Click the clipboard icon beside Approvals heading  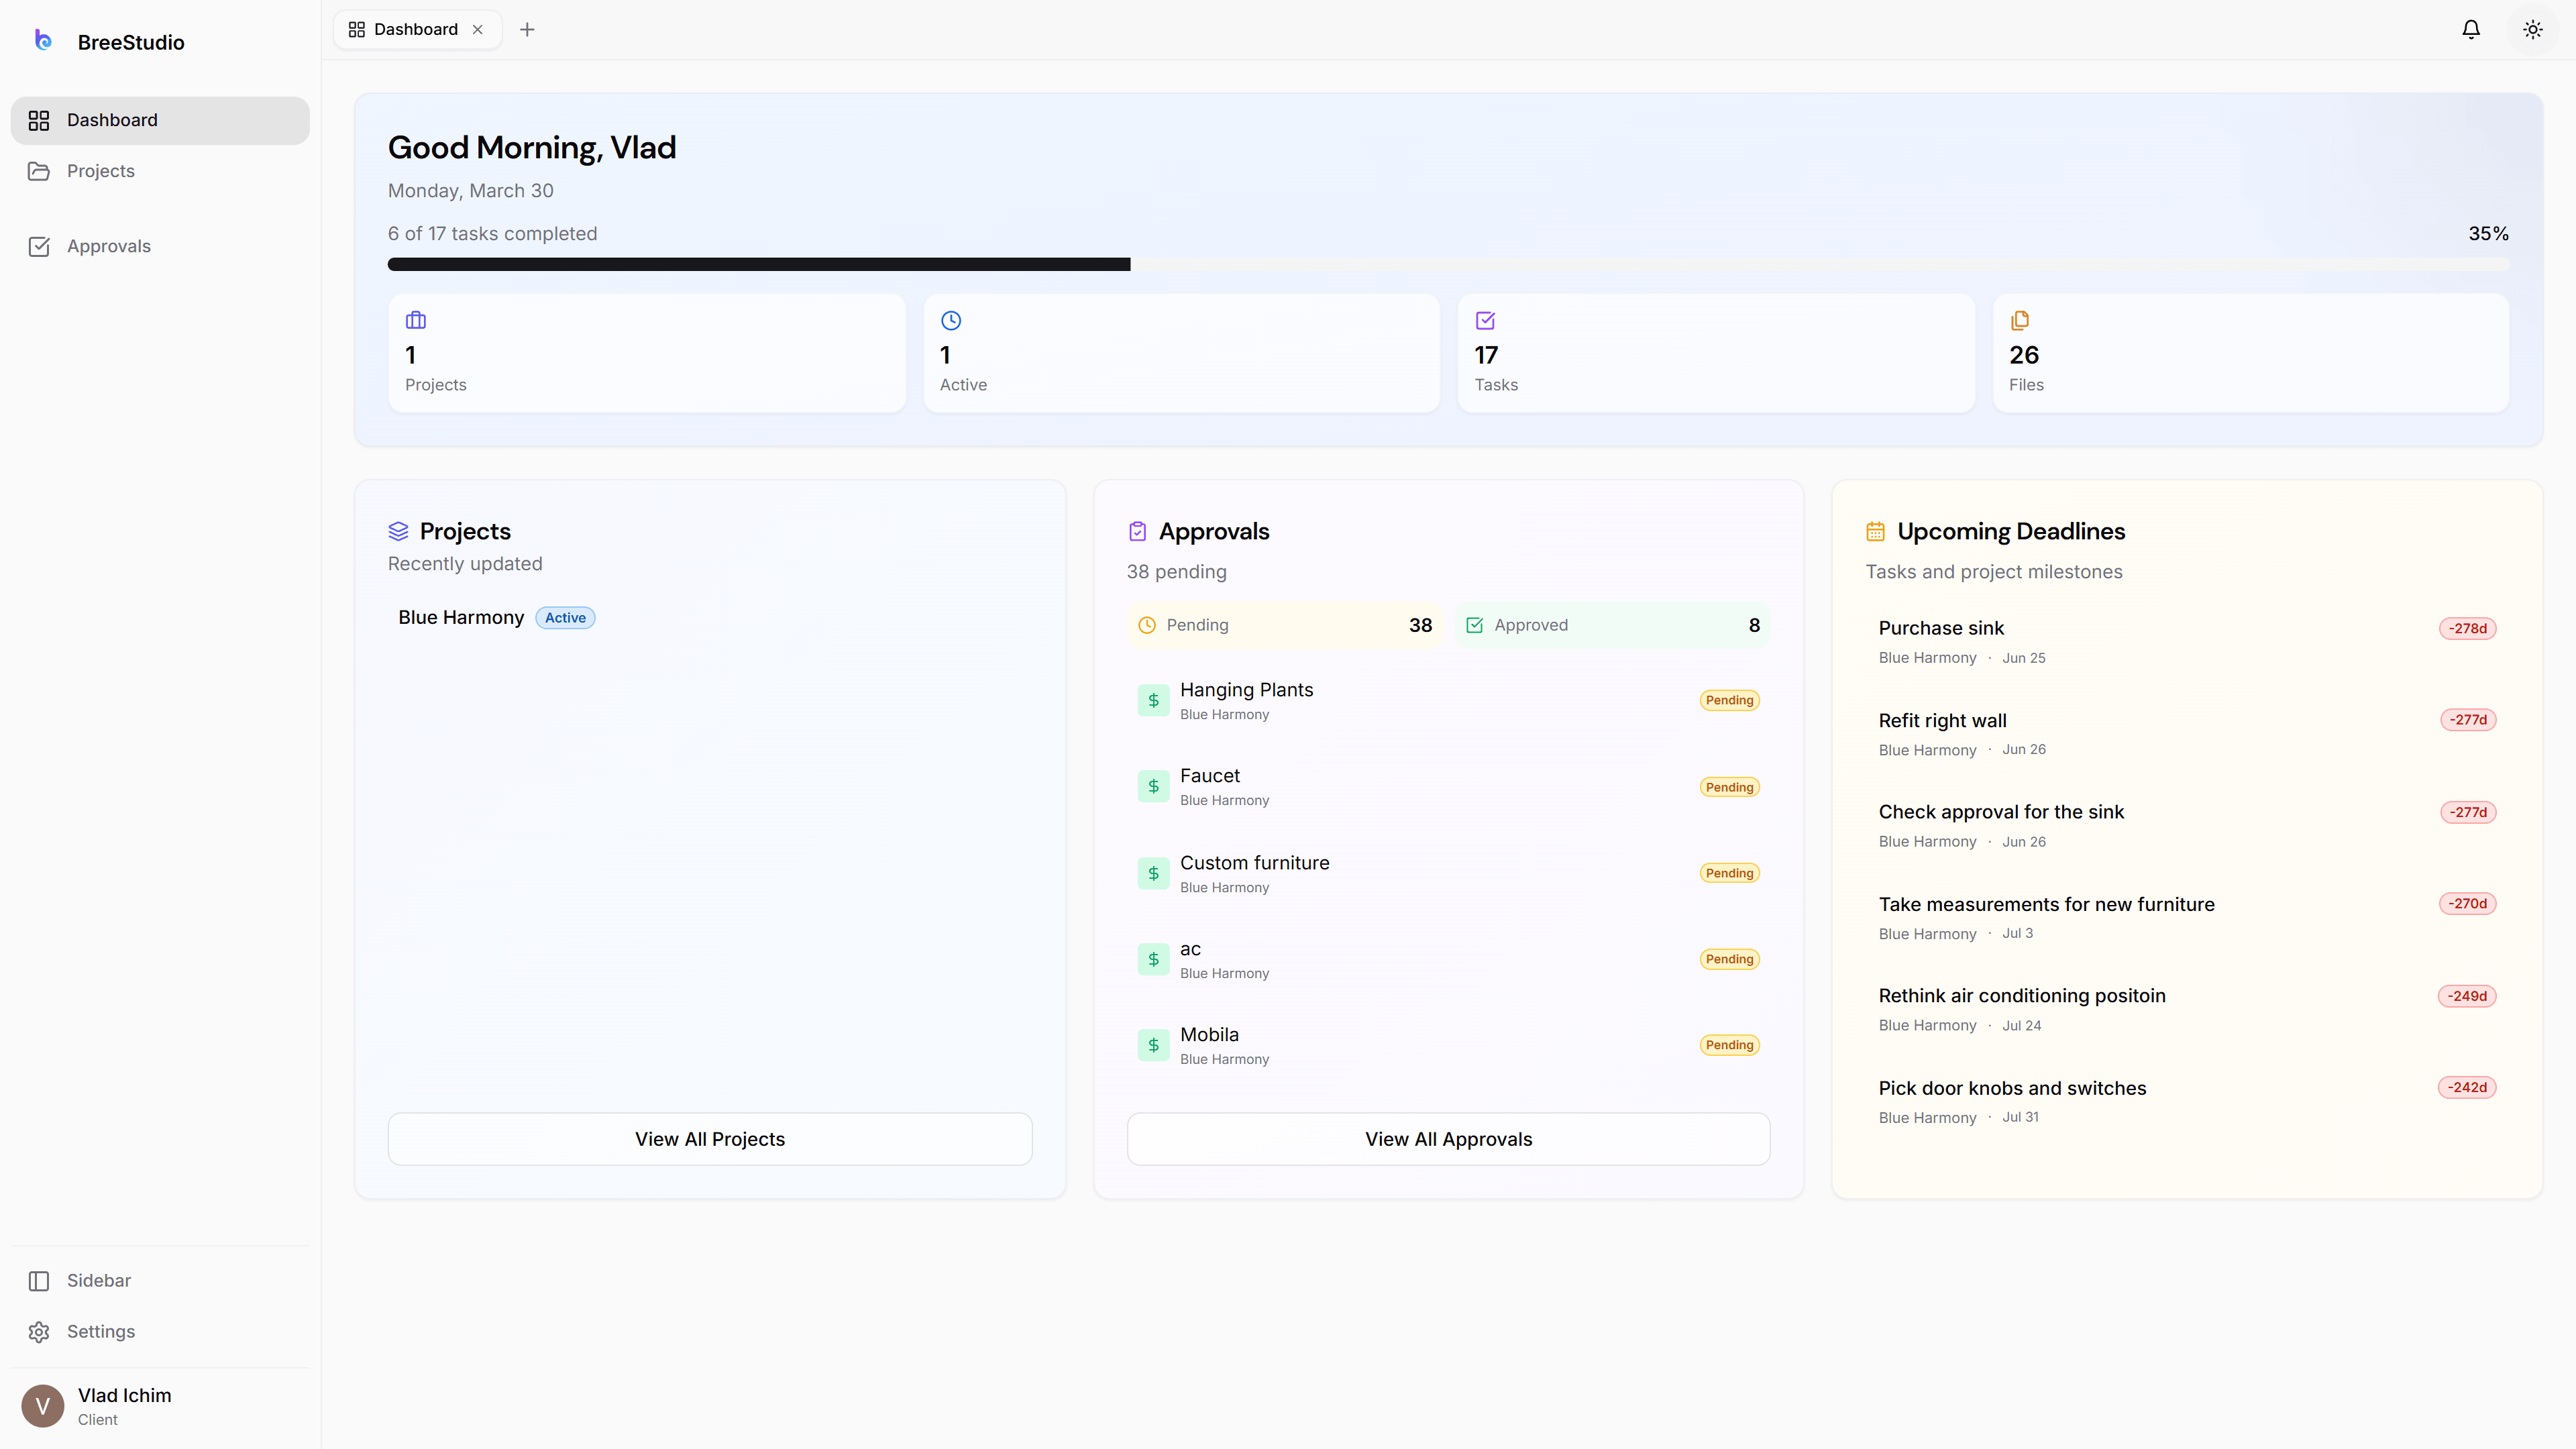(x=1137, y=531)
